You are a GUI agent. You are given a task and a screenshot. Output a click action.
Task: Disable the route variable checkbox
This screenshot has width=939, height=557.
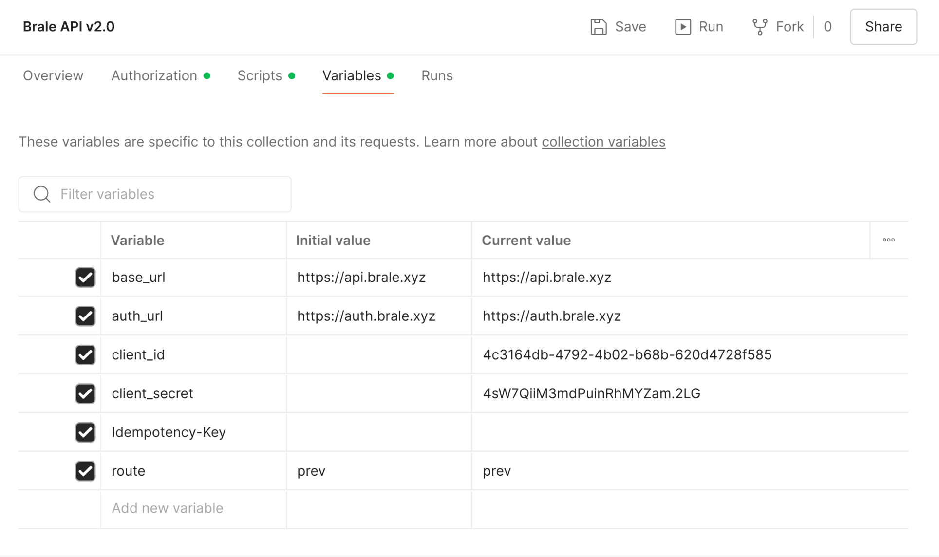[85, 471]
